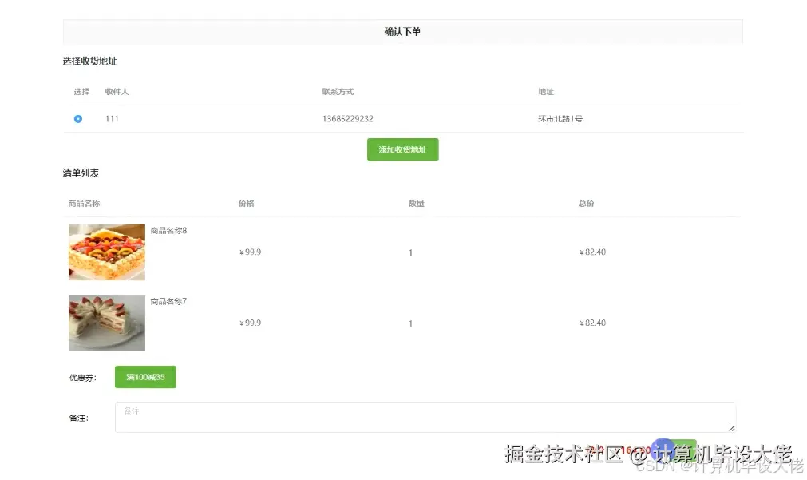Click the cake thumbnail for 商品名称7
807x480 pixels.
click(107, 323)
